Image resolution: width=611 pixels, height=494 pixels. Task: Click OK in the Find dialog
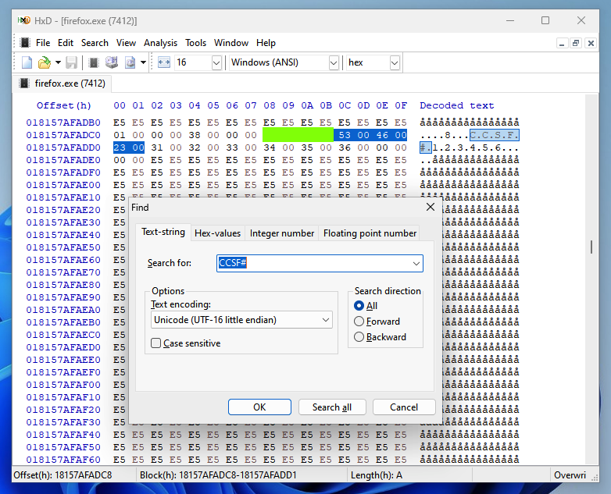click(x=259, y=407)
